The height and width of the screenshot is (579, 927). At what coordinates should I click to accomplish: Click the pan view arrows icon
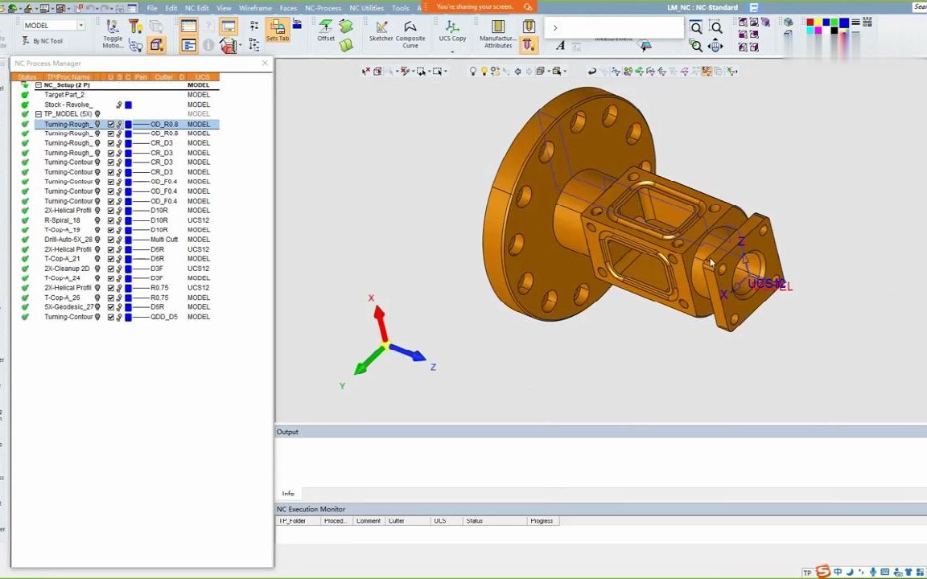(x=715, y=47)
